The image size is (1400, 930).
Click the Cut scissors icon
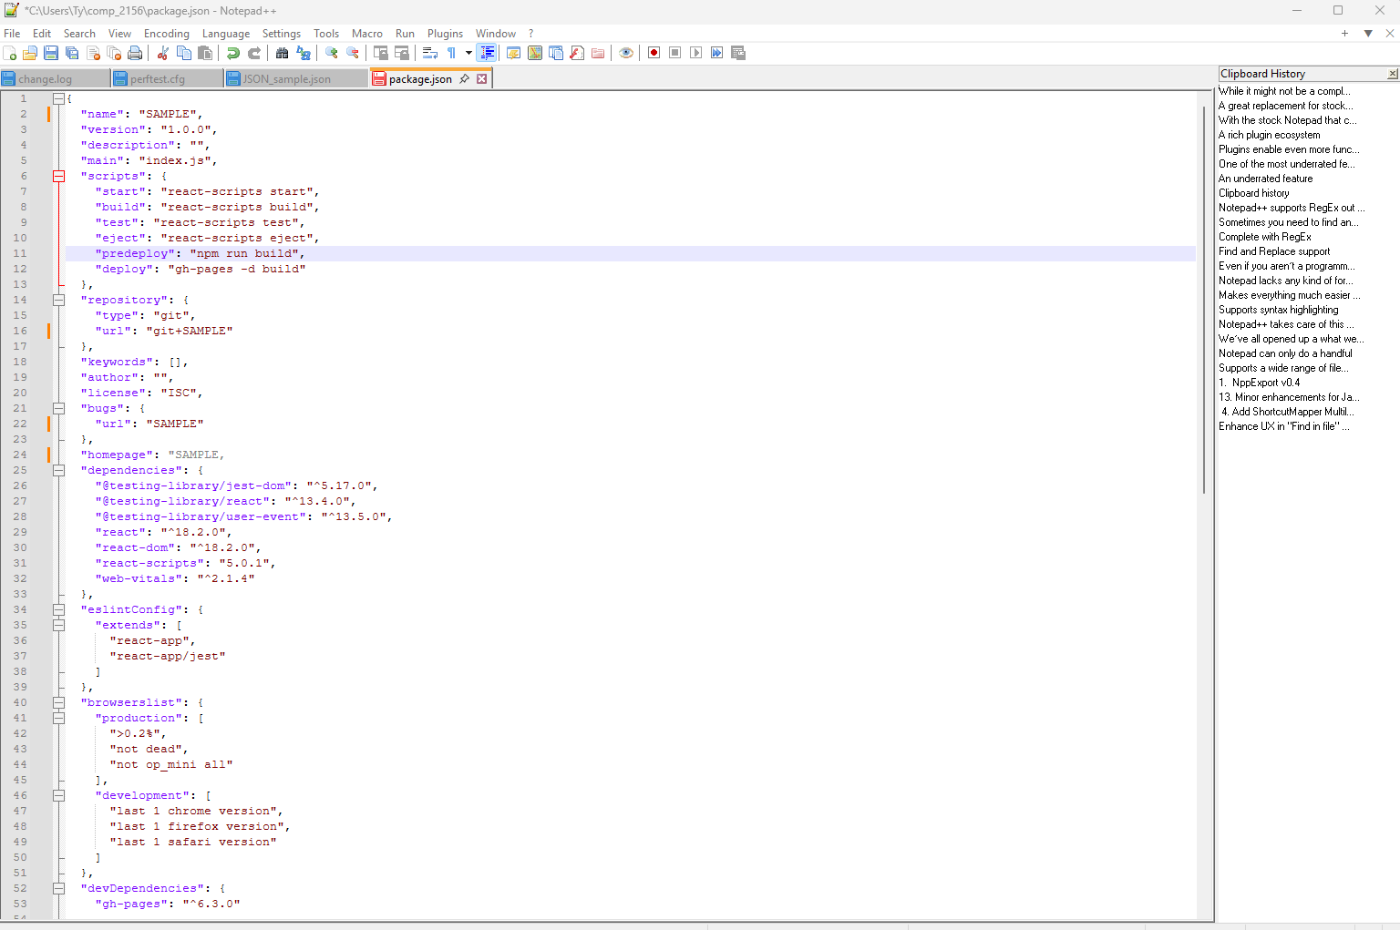click(163, 53)
